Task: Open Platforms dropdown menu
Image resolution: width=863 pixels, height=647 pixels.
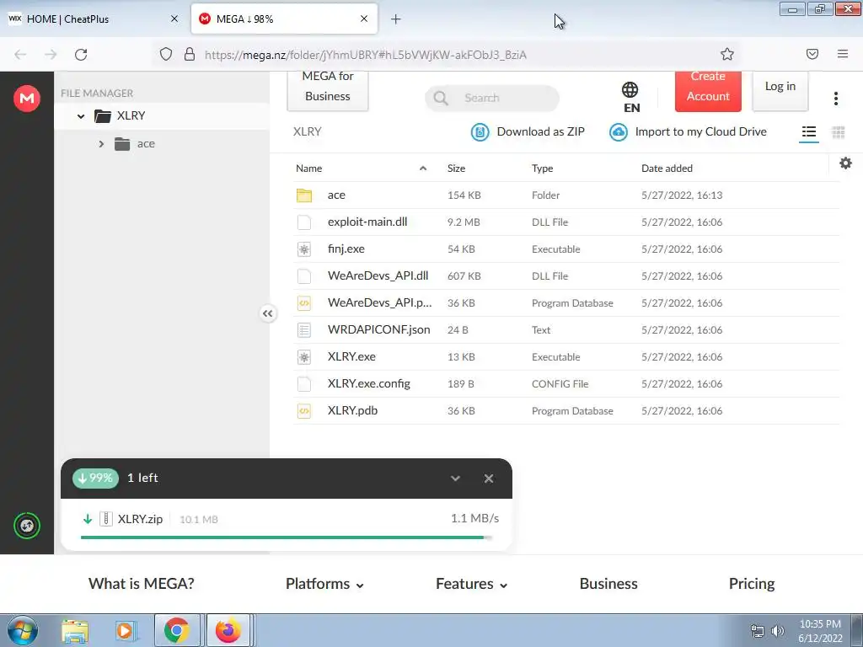Action: 324,584
